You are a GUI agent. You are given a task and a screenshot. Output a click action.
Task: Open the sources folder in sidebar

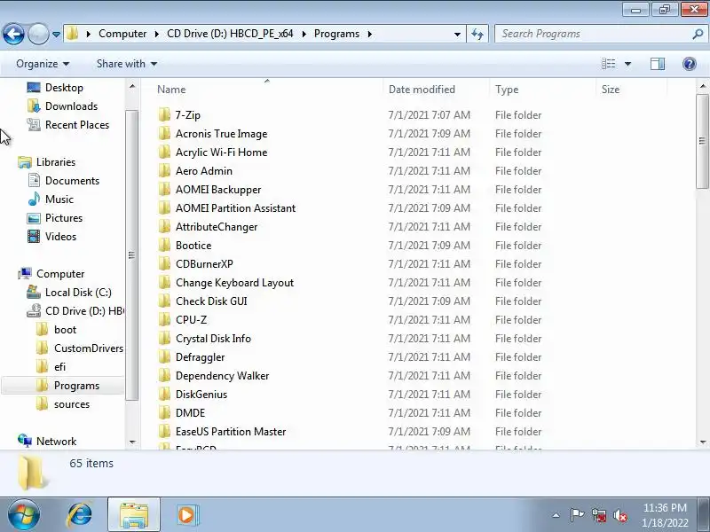(62, 404)
